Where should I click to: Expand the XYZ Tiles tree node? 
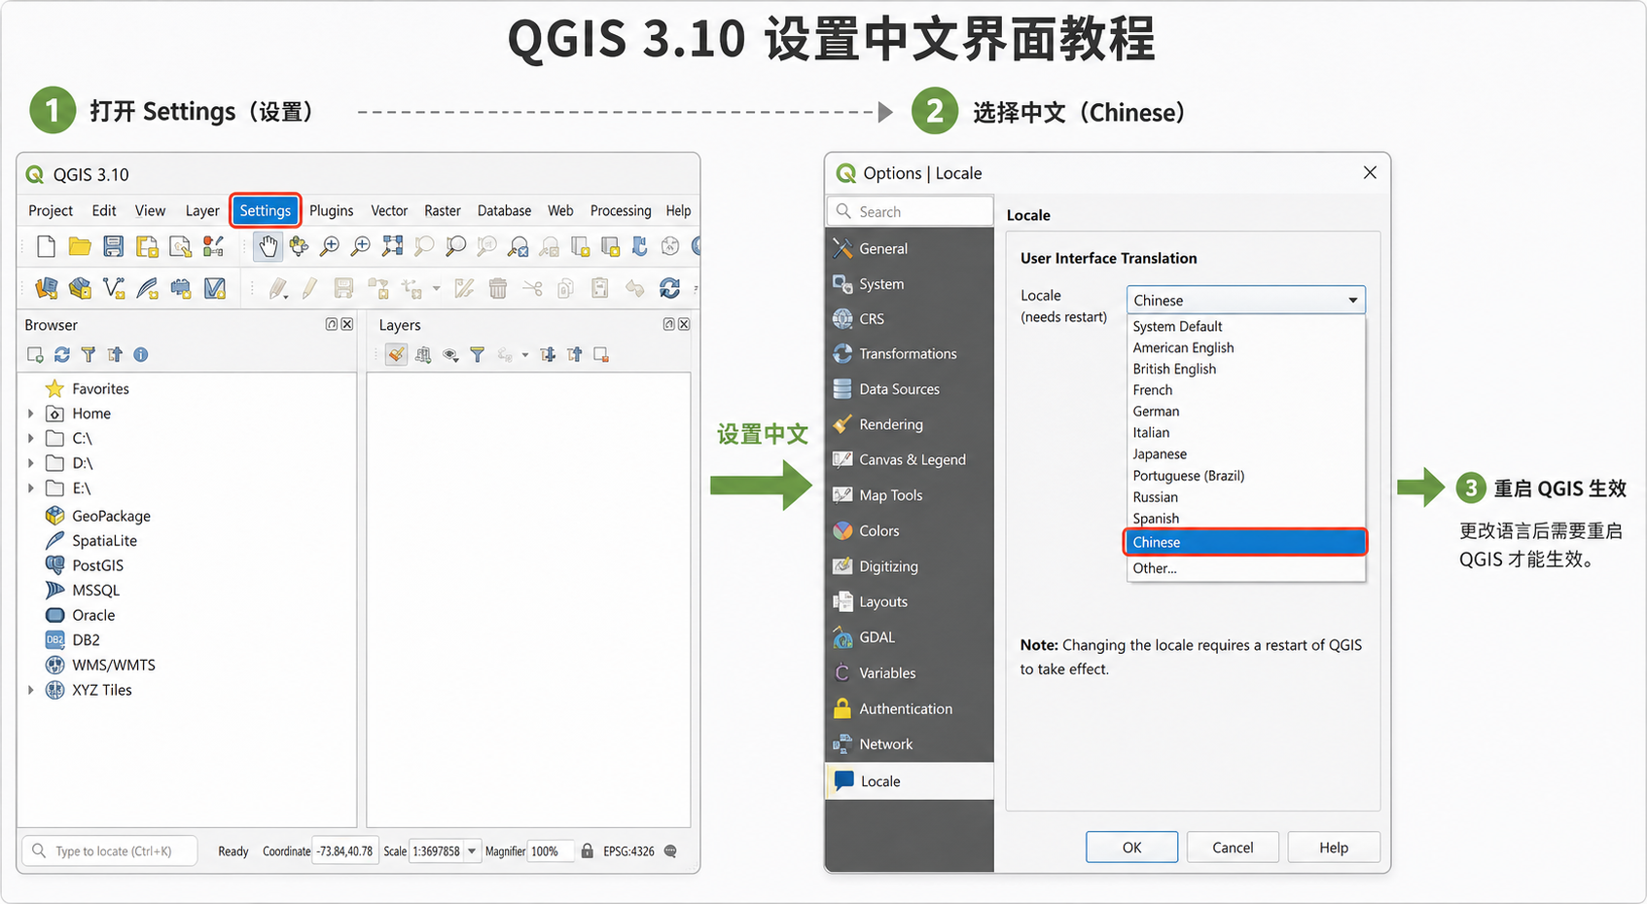pos(31,690)
